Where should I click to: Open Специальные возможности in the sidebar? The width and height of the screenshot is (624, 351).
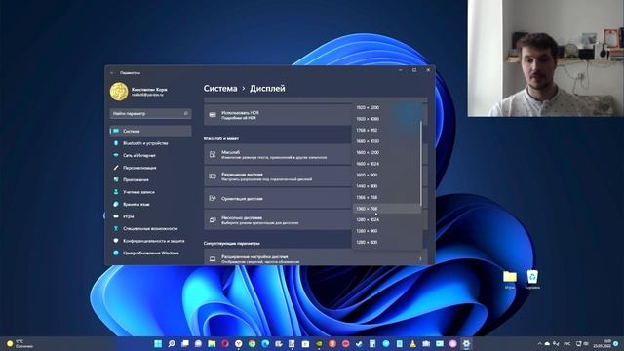click(150, 228)
